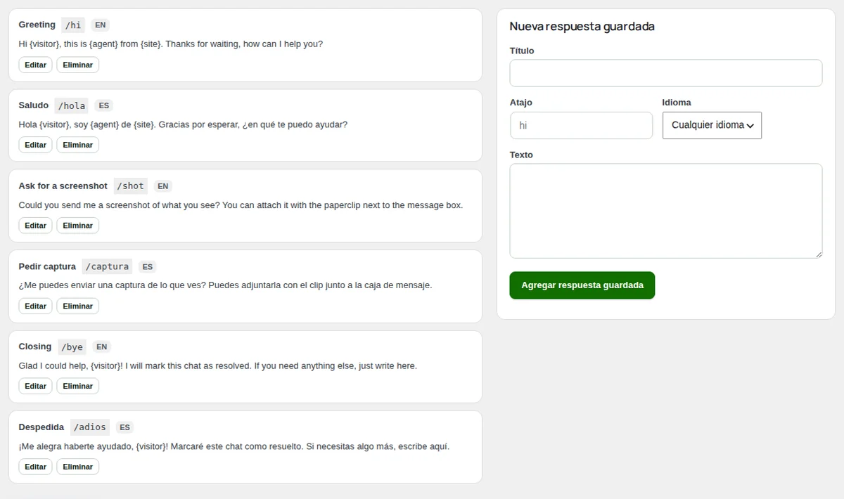Image resolution: width=844 pixels, height=499 pixels.
Task: Delete the Pedir captura reply
Action: (x=78, y=306)
